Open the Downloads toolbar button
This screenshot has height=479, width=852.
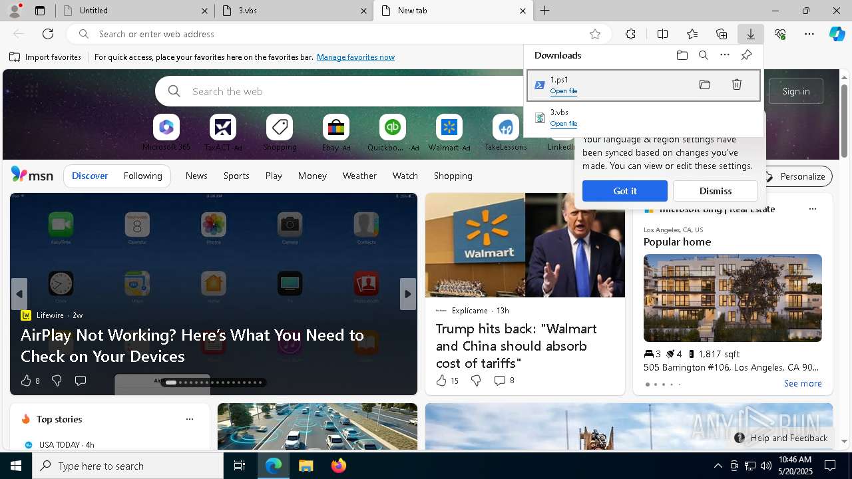pos(750,34)
